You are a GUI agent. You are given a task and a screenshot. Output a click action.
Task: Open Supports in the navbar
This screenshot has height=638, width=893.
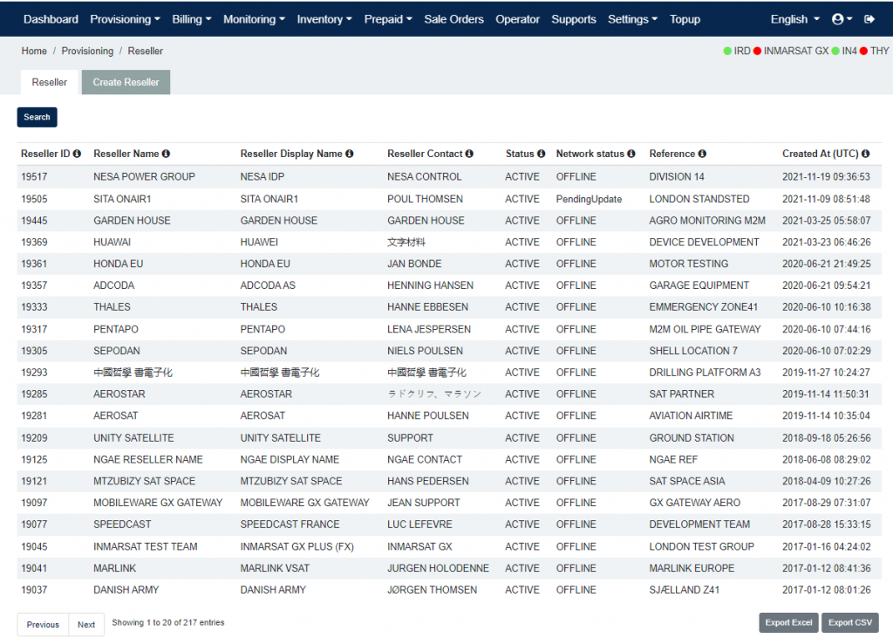point(574,19)
